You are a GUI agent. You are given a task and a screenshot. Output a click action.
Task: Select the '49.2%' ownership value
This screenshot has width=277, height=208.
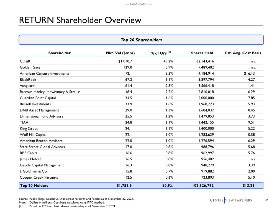pos(168,61)
